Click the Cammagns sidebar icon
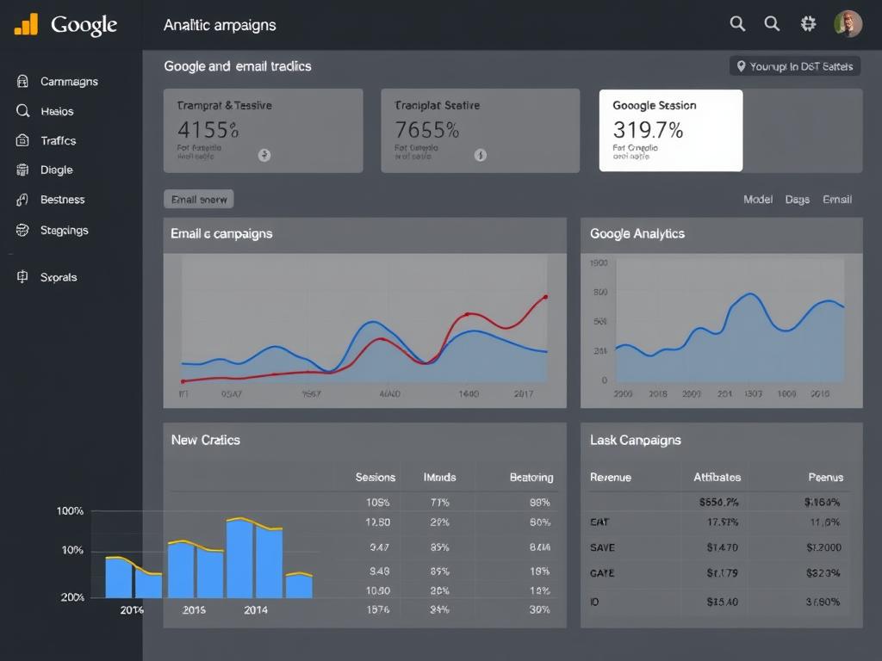 pyautogui.click(x=22, y=82)
